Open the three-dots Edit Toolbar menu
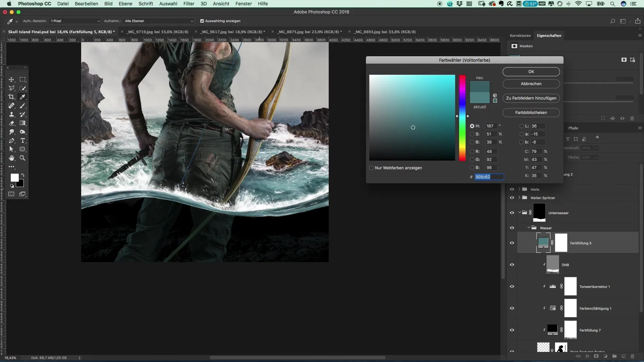 coord(11,167)
